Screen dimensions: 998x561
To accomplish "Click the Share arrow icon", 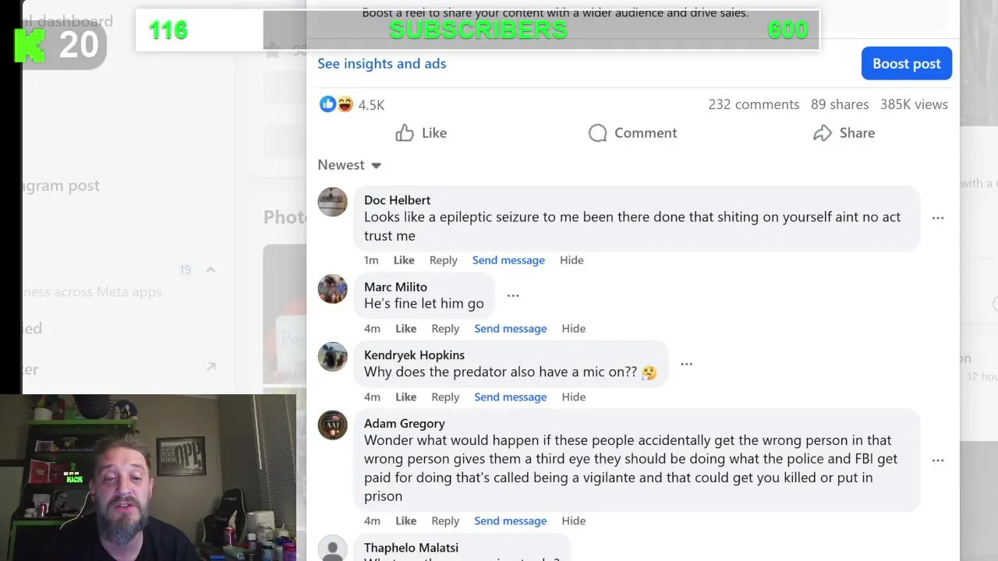I will point(822,133).
